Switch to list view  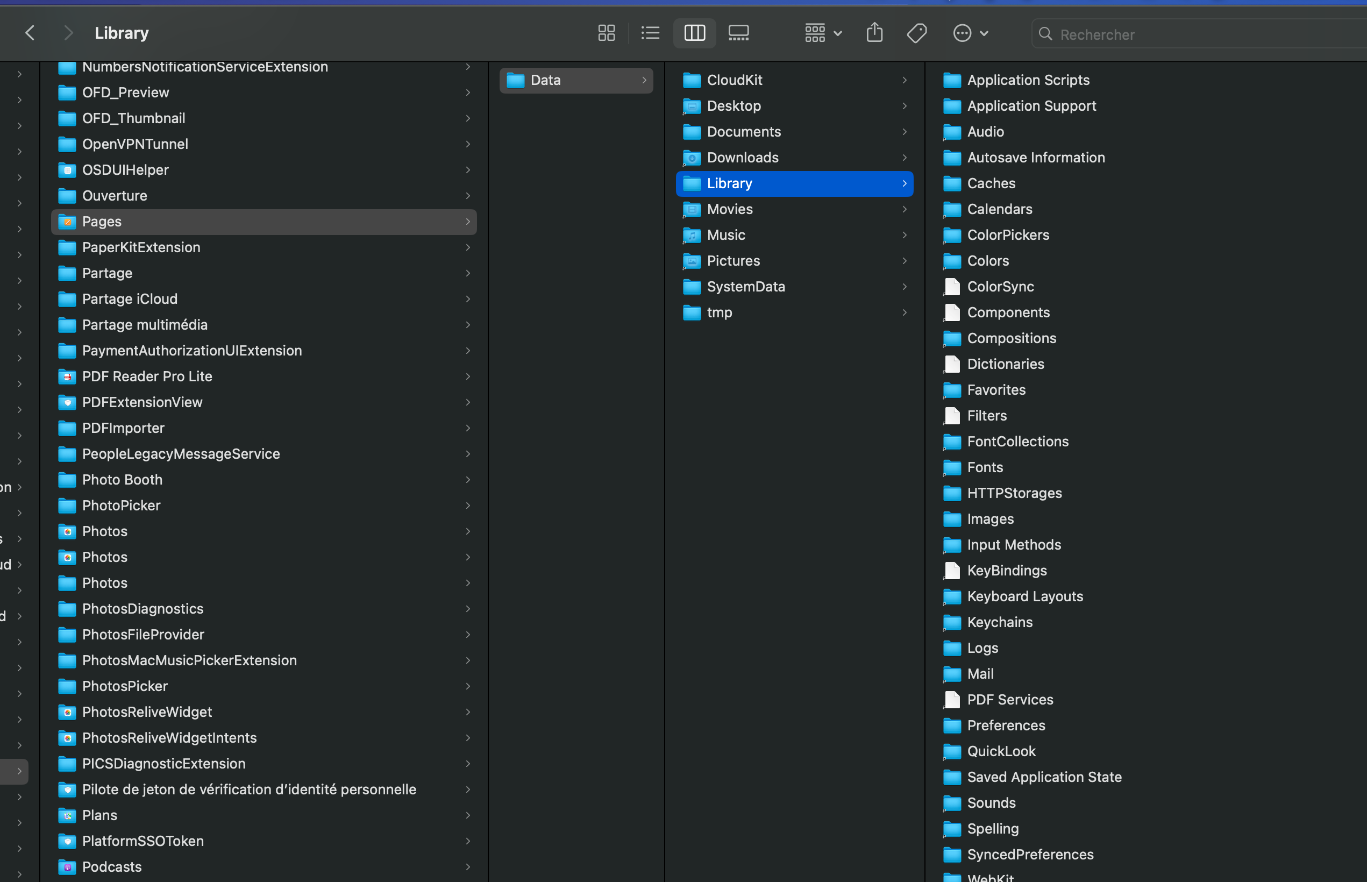(x=650, y=33)
